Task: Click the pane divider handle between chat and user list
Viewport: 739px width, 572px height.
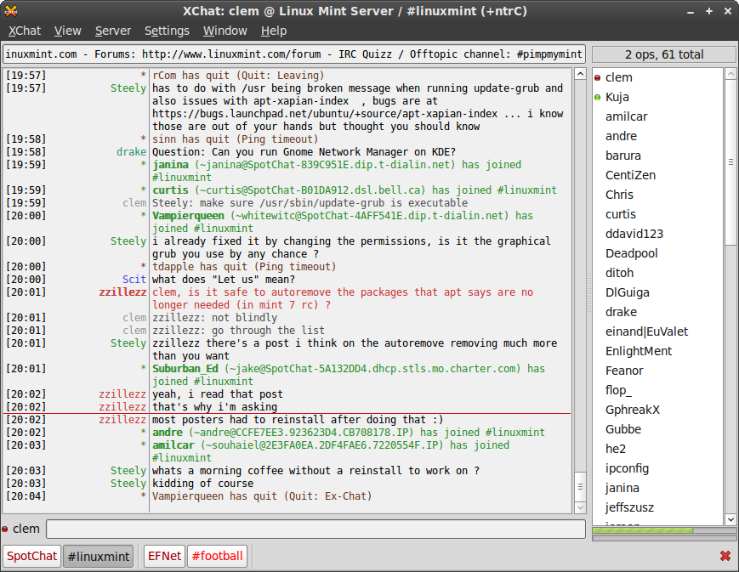Action: pyautogui.click(x=588, y=292)
